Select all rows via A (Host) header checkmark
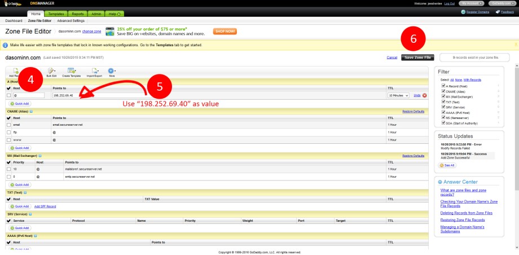Image resolution: width=519 pixels, height=255 pixels. click(8, 88)
